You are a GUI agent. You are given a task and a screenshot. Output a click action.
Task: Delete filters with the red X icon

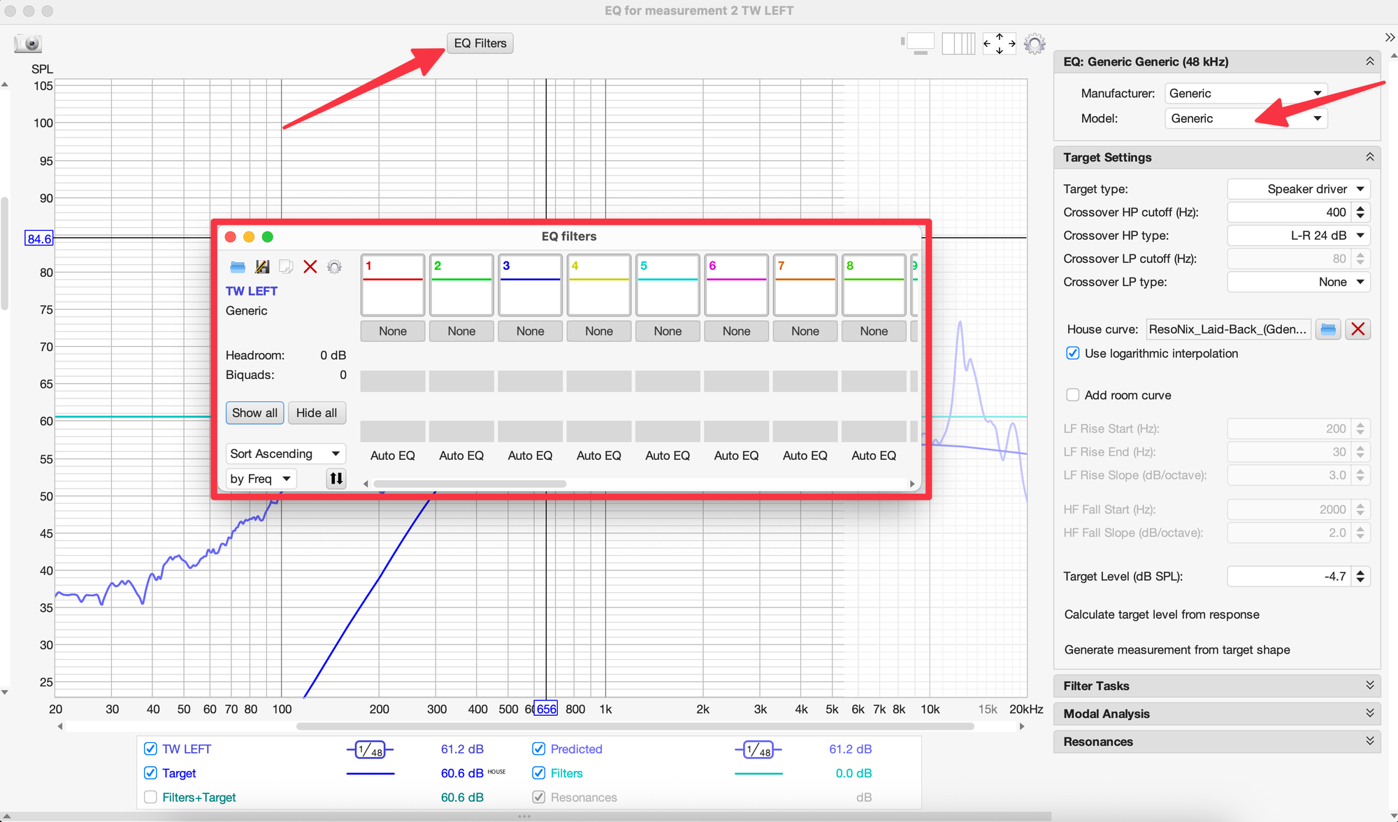coord(310,267)
